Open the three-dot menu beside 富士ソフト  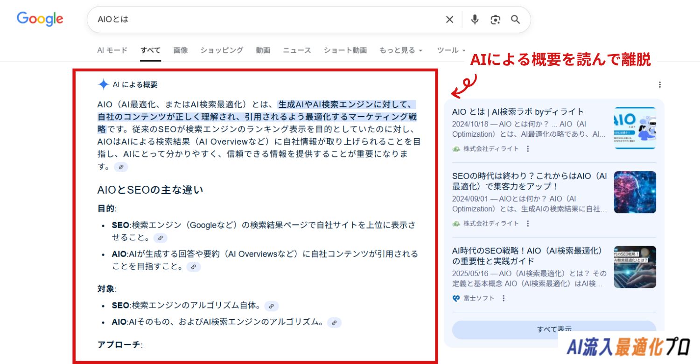click(x=504, y=298)
